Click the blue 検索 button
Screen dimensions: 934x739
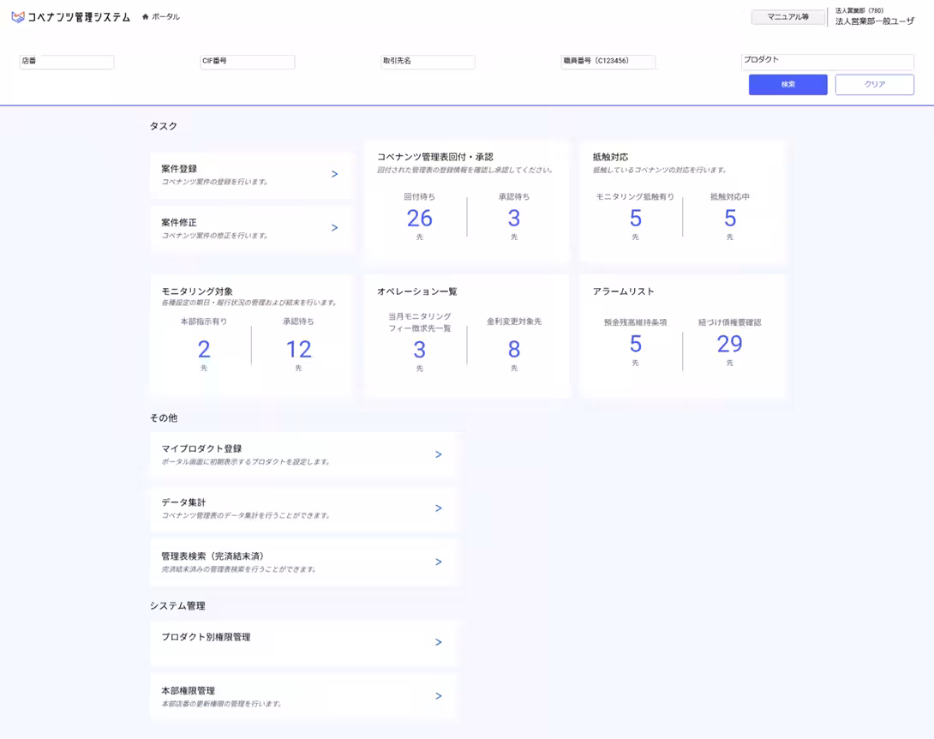(x=788, y=85)
